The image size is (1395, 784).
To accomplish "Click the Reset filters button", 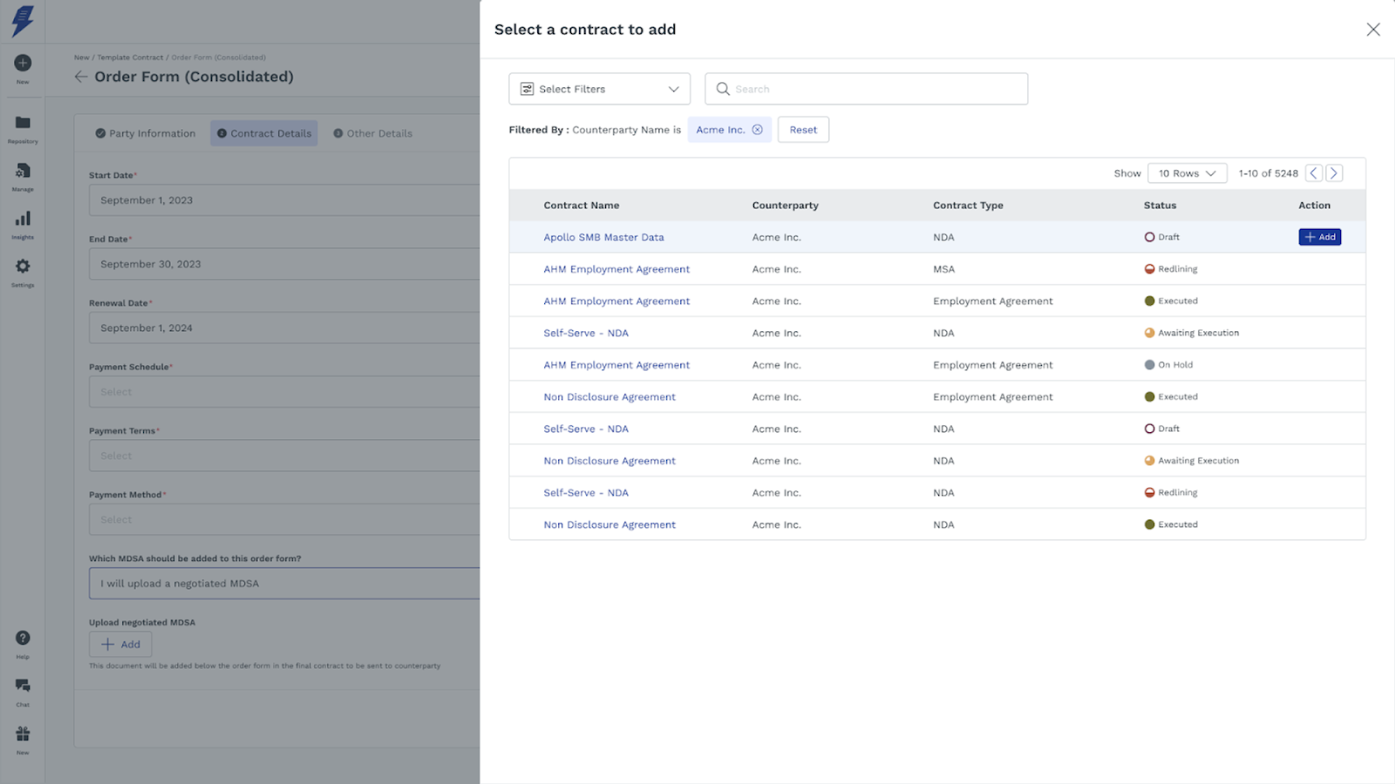I will pyautogui.click(x=803, y=130).
